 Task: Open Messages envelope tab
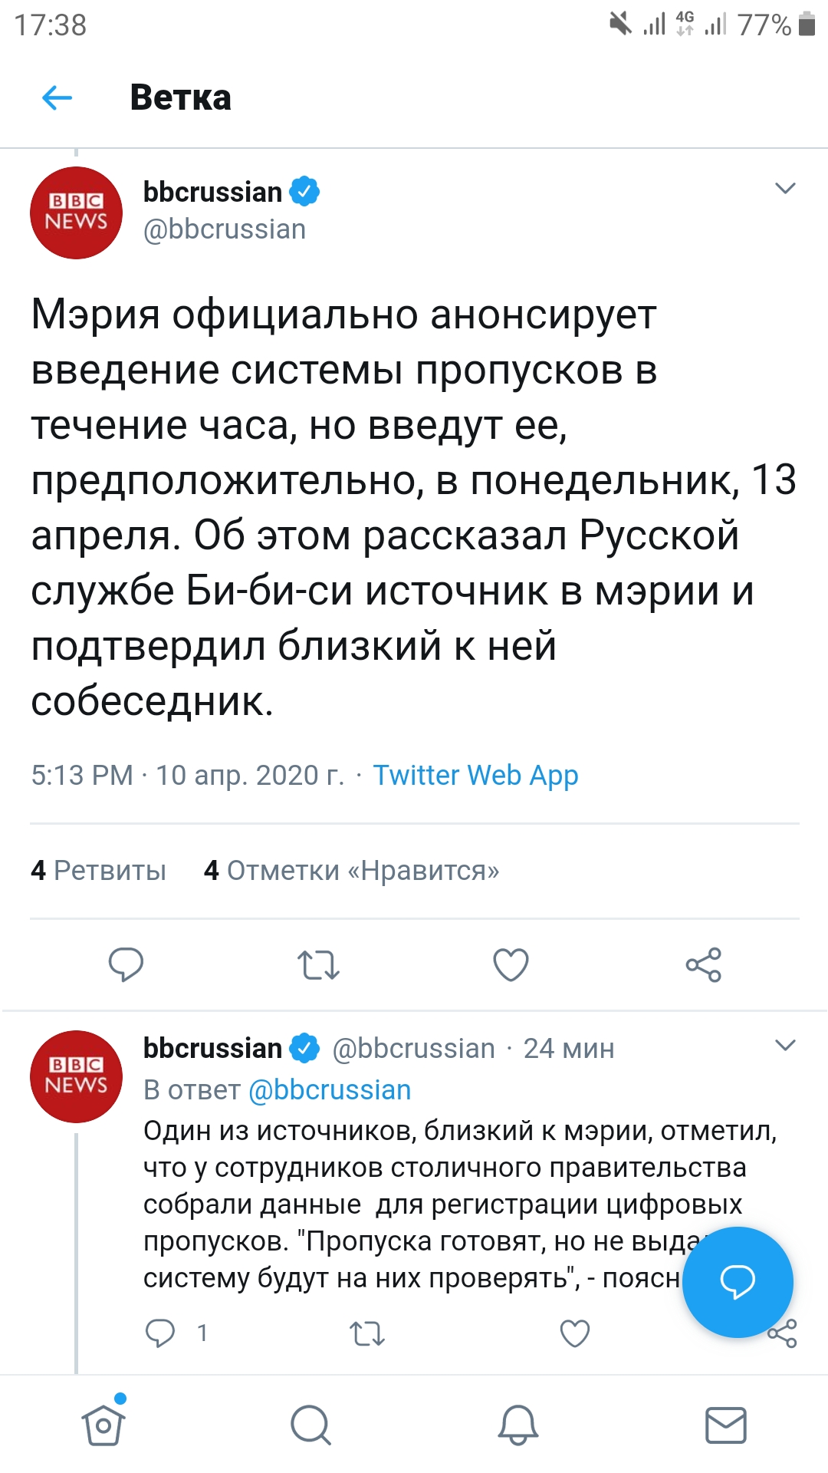725,1425
